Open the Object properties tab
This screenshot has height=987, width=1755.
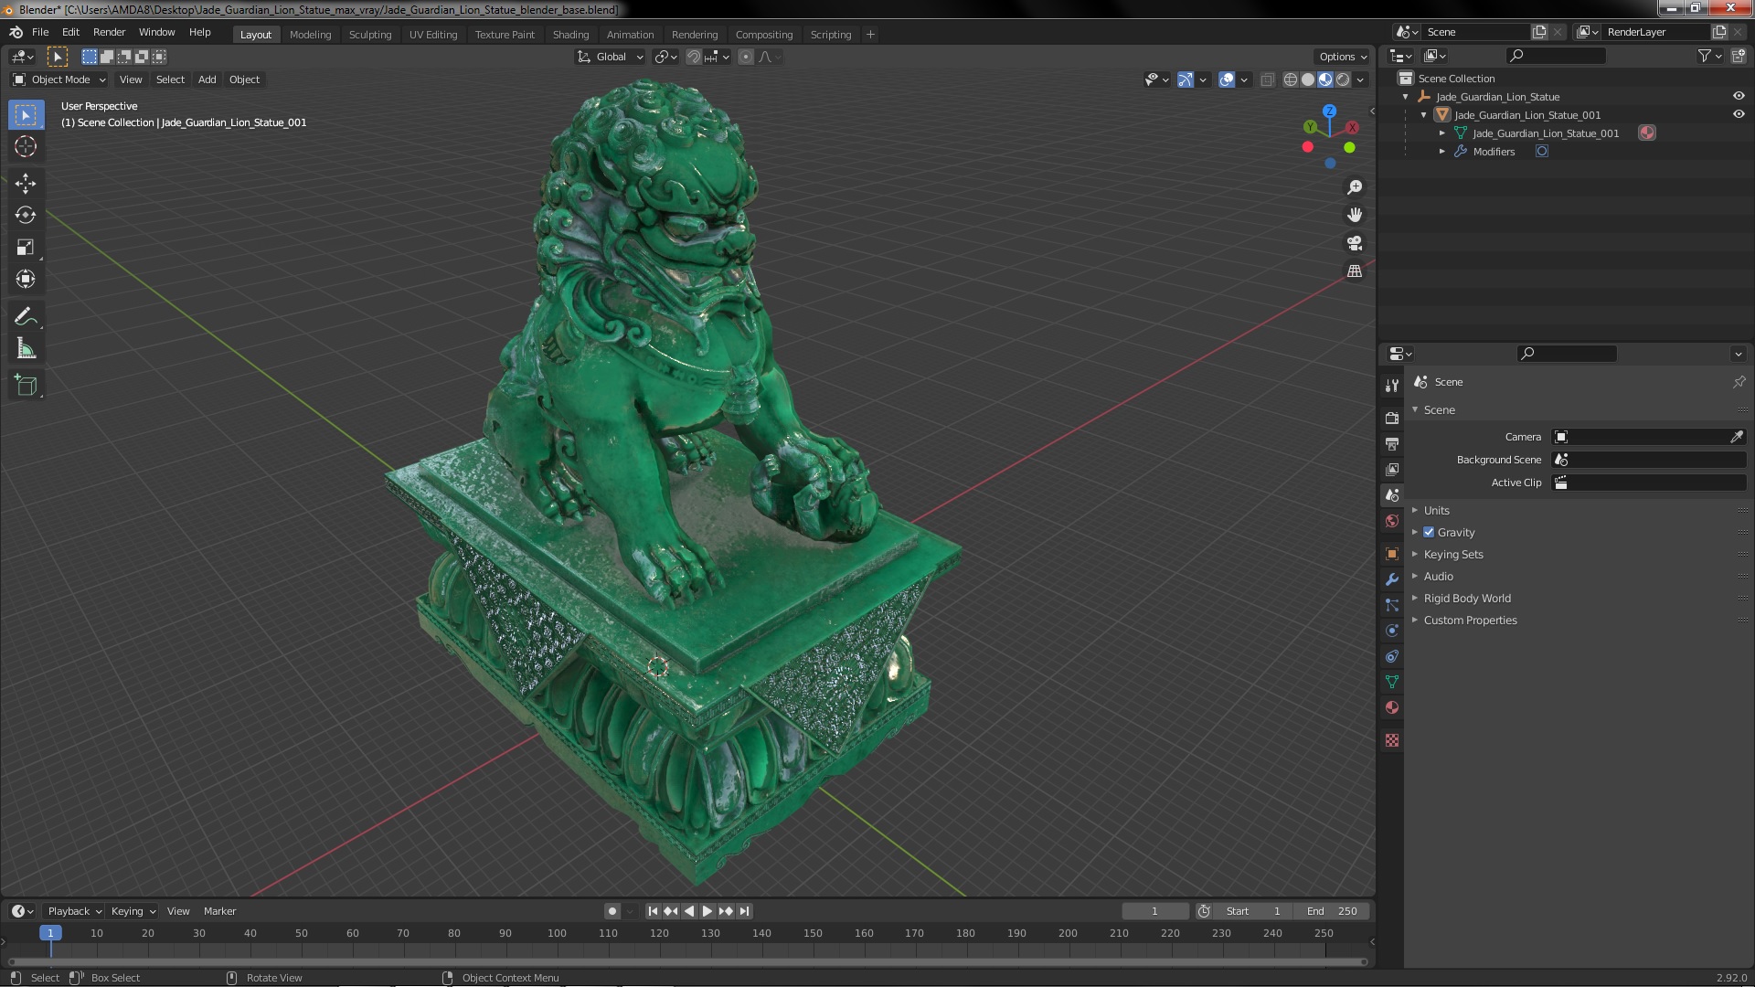[x=1392, y=554]
